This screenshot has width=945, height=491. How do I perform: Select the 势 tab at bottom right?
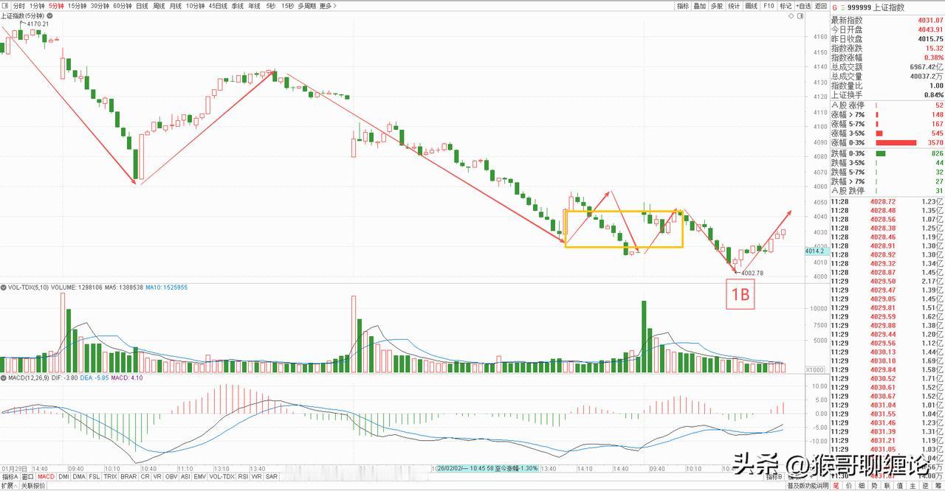pos(875,486)
